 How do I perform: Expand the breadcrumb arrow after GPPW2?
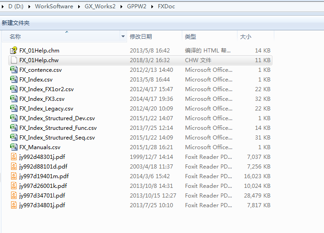coord(152,7)
